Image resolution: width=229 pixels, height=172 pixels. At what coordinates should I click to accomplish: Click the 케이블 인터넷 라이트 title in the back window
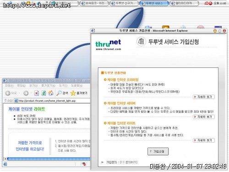pyautogui.click(x=27, y=109)
